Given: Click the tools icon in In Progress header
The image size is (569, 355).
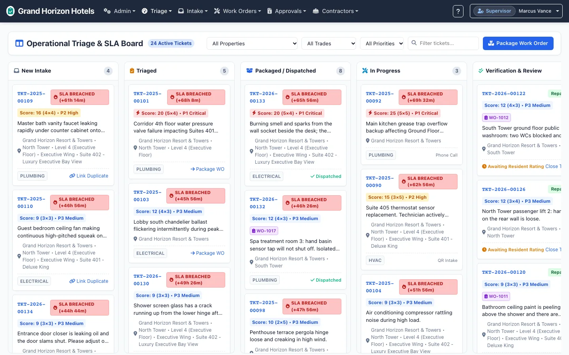Looking at the screenshot, I should pyautogui.click(x=365, y=71).
